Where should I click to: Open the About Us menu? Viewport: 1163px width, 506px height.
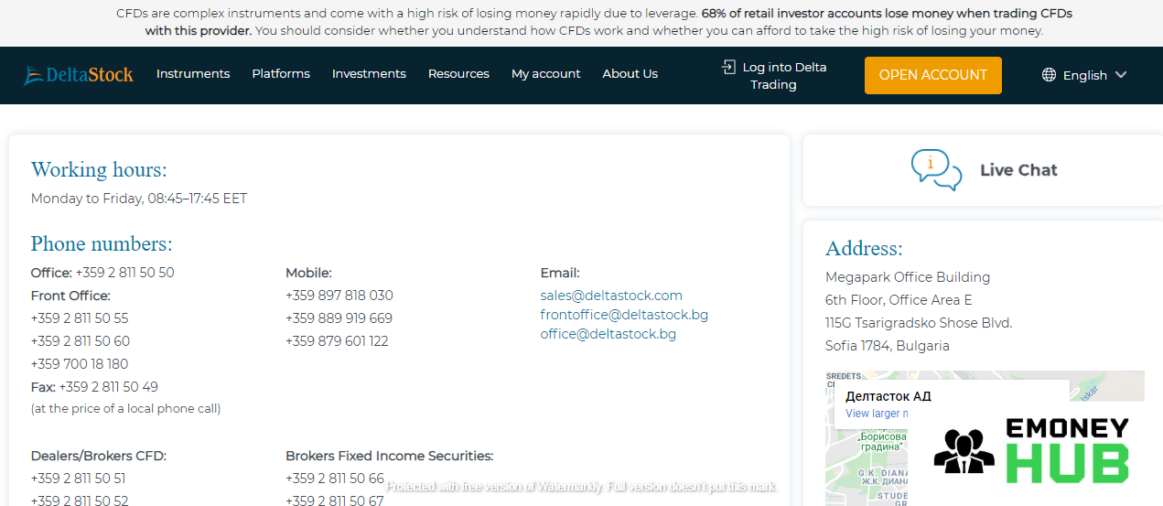pyautogui.click(x=630, y=74)
